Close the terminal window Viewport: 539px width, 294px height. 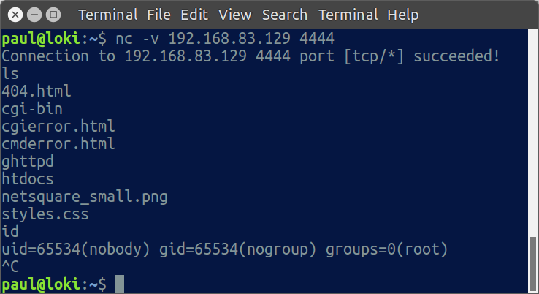(16, 15)
